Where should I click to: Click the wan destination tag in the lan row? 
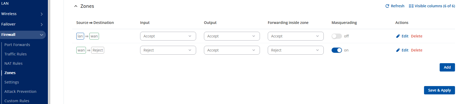(94, 36)
